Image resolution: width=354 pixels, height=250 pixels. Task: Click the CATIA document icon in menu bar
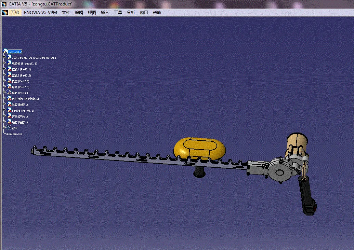[x=5, y=13]
